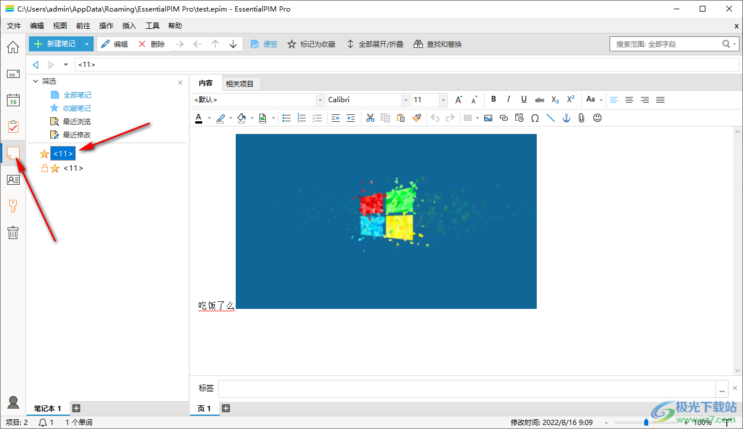Click the format painter brush icon

point(416,118)
